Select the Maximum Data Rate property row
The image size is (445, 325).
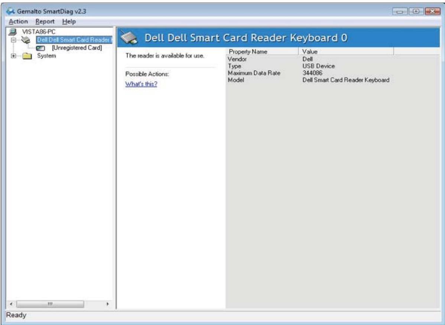[x=332, y=73]
